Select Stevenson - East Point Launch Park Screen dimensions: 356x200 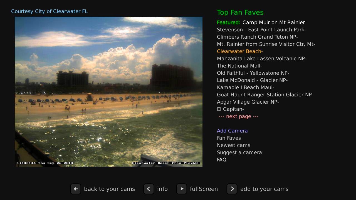coord(261,30)
